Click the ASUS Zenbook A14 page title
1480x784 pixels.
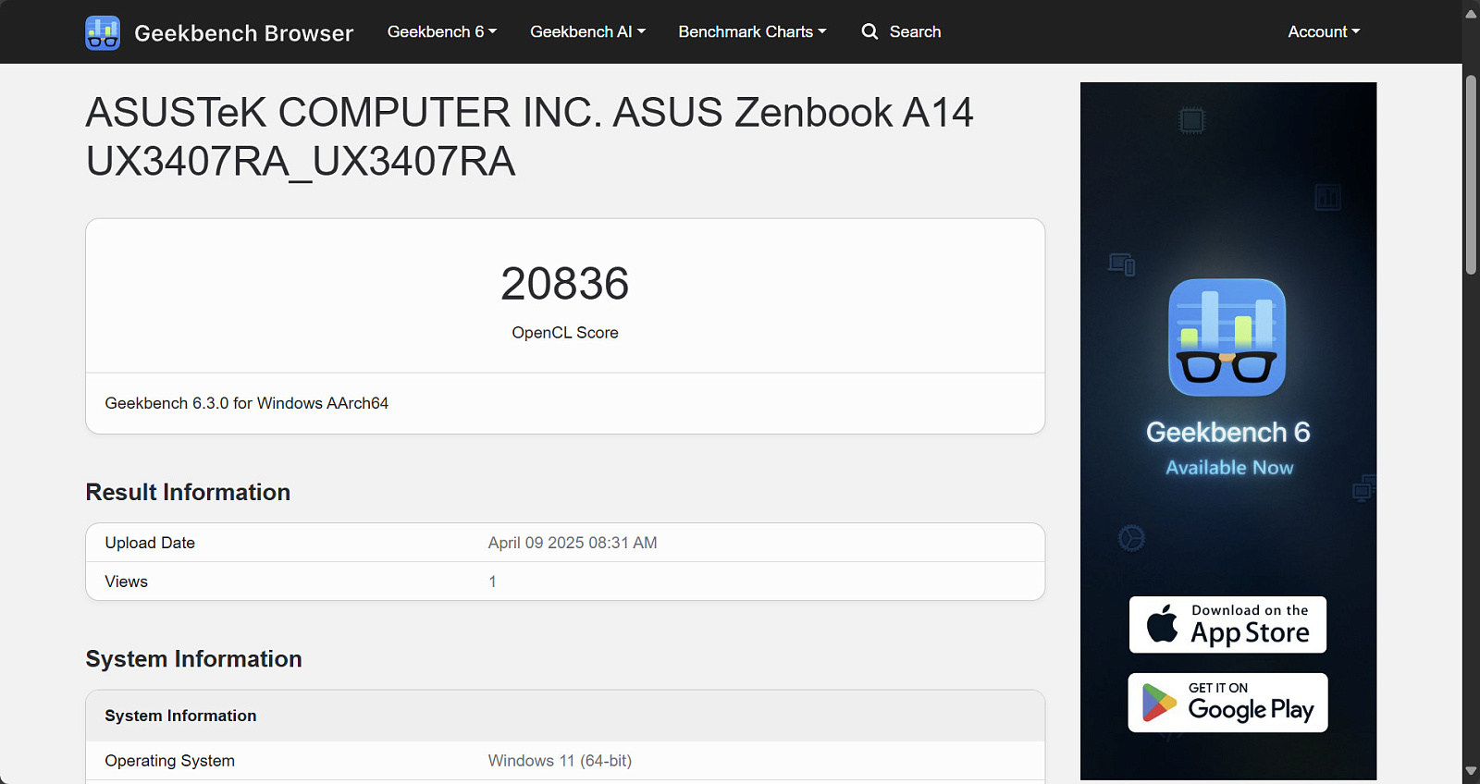click(529, 137)
